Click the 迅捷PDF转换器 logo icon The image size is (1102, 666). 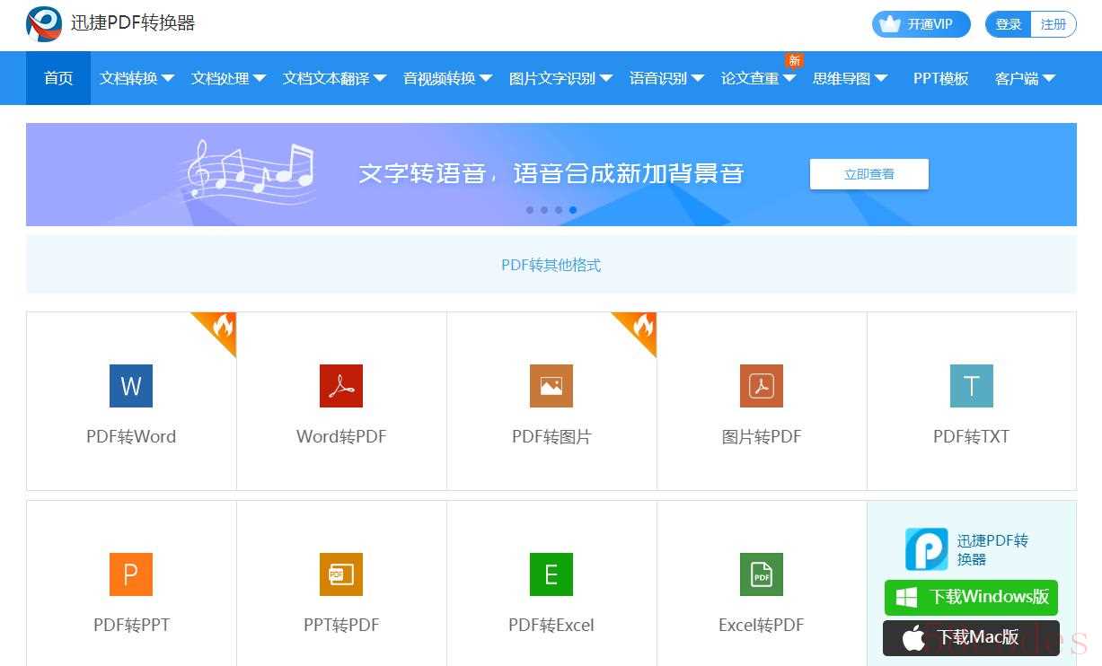point(44,24)
